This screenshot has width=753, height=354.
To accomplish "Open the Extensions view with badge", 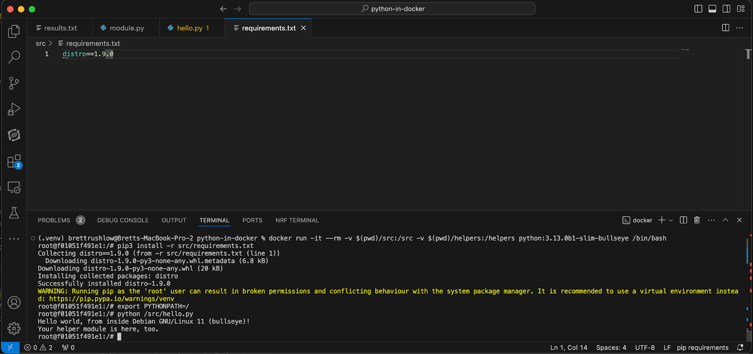I will pyautogui.click(x=14, y=162).
